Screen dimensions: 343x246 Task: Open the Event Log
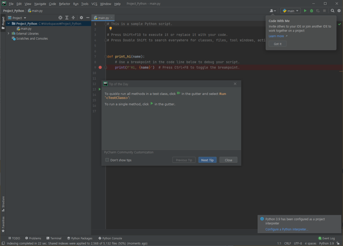(327, 238)
